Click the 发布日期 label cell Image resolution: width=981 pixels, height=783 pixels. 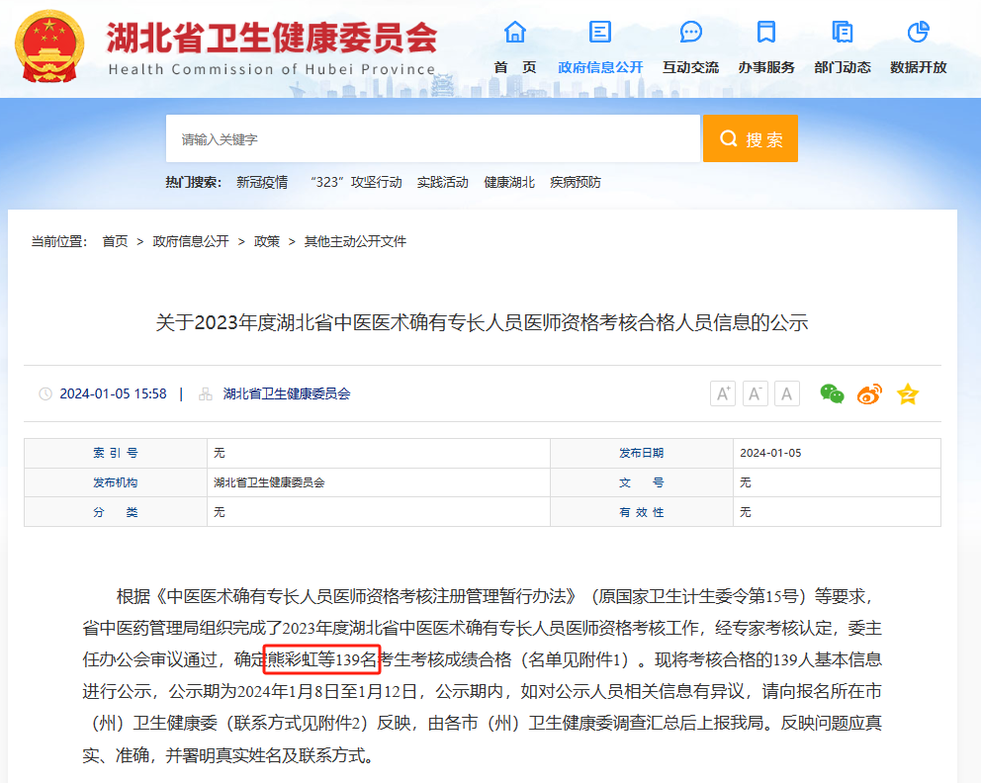pyautogui.click(x=642, y=453)
